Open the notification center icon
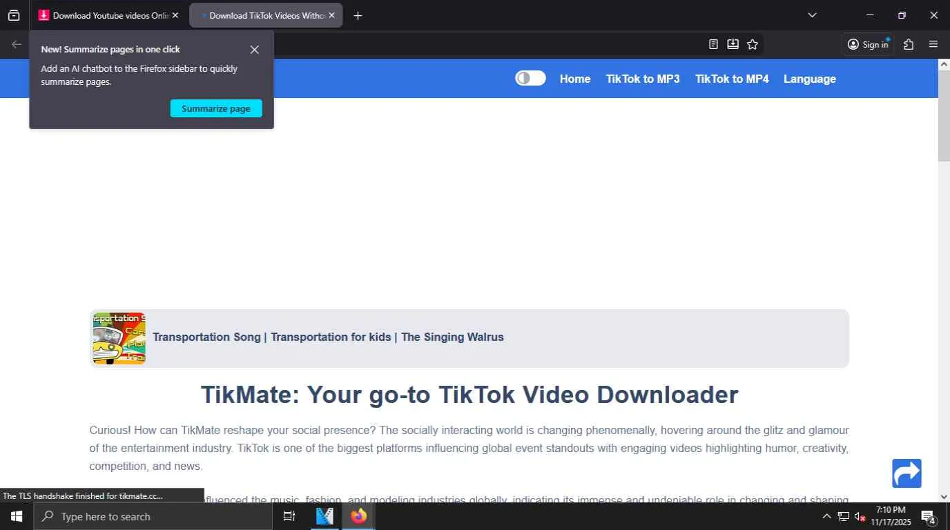This screenshot has width=950, height=530. coord(929,516)
